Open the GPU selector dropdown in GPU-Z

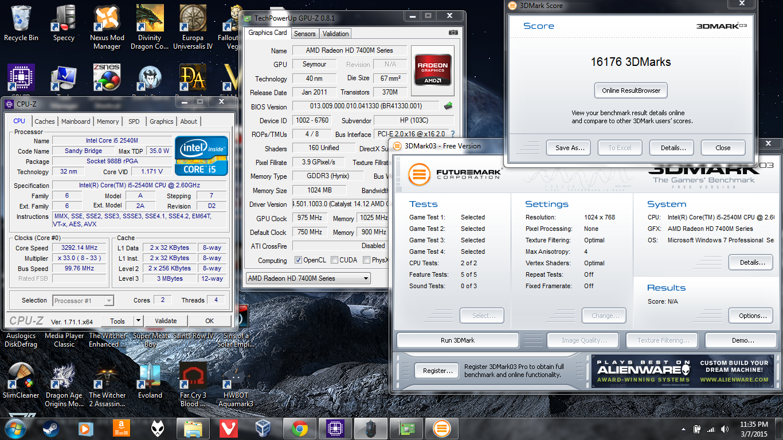click(308, 278)
